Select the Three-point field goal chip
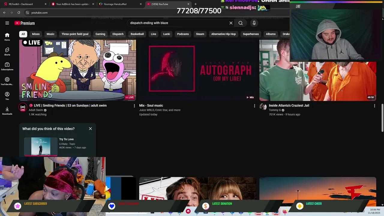Image resolution: width=384 pixels, height=216 pixels. 75,34
